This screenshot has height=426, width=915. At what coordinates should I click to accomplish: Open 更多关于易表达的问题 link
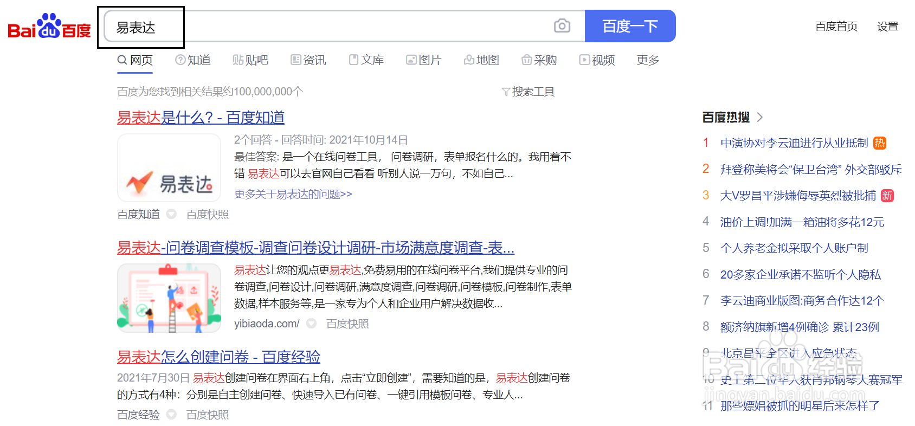coord(293,194)
